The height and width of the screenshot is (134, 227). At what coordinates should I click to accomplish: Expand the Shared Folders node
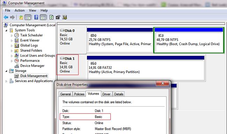pyautogui.click(x=12, y=51)
